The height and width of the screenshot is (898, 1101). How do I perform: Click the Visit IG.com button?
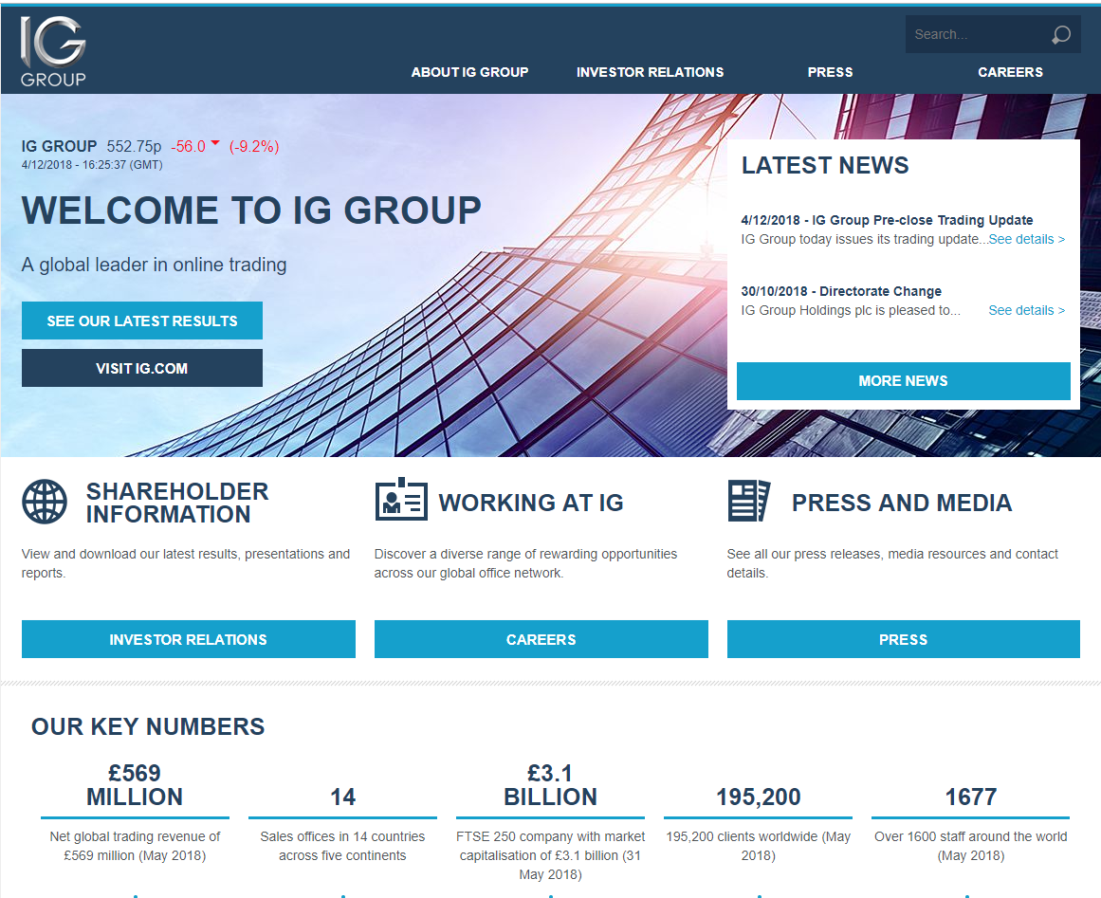tap(142, 368)
